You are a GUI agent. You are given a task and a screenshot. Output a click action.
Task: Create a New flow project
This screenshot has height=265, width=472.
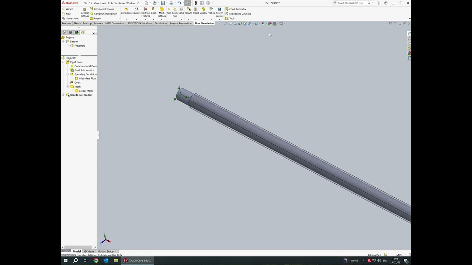(66, 14)
